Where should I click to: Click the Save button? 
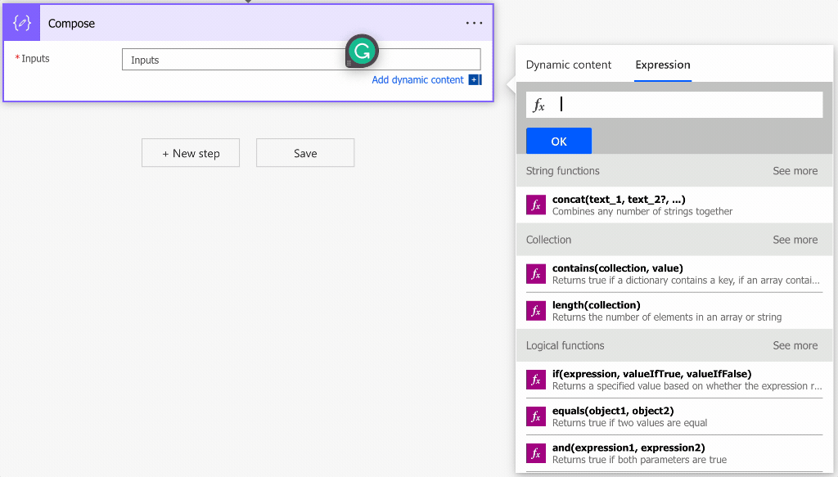click(305, 153)
